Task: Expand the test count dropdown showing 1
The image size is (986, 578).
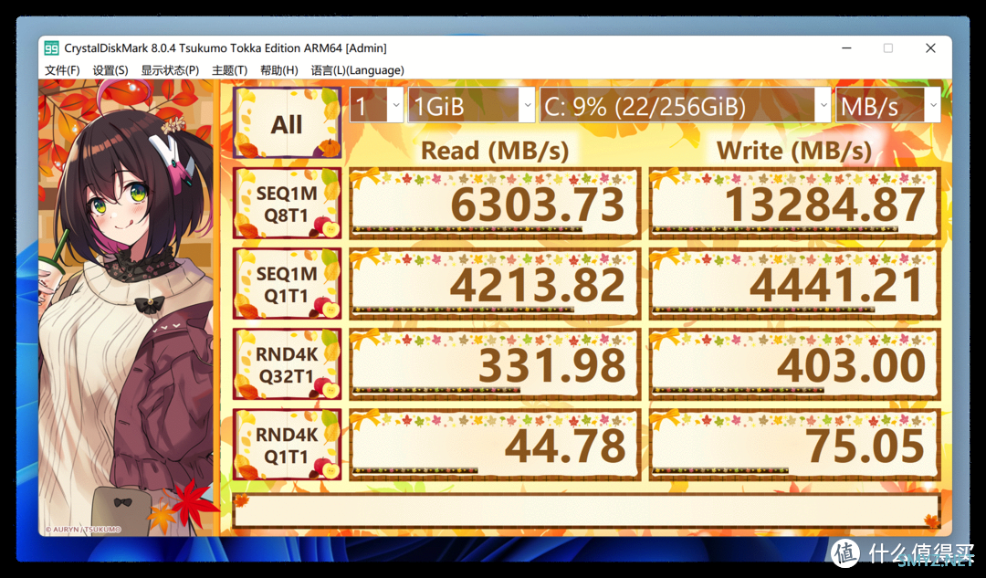Action: [376, 105]
